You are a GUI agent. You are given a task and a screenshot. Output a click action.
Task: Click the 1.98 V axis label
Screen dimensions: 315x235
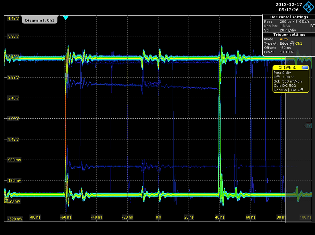point(13,118)
